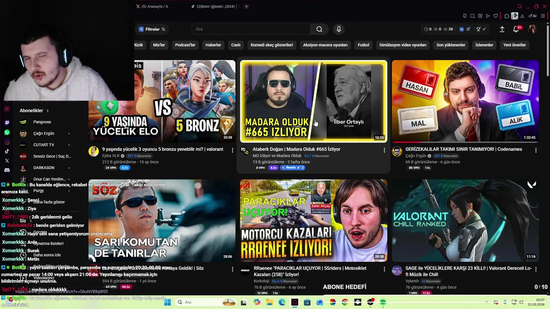The image size is (550, 309).
Task: Select 'Komedi skeç gösterileri' chip
Action: [x=272, y=45]
